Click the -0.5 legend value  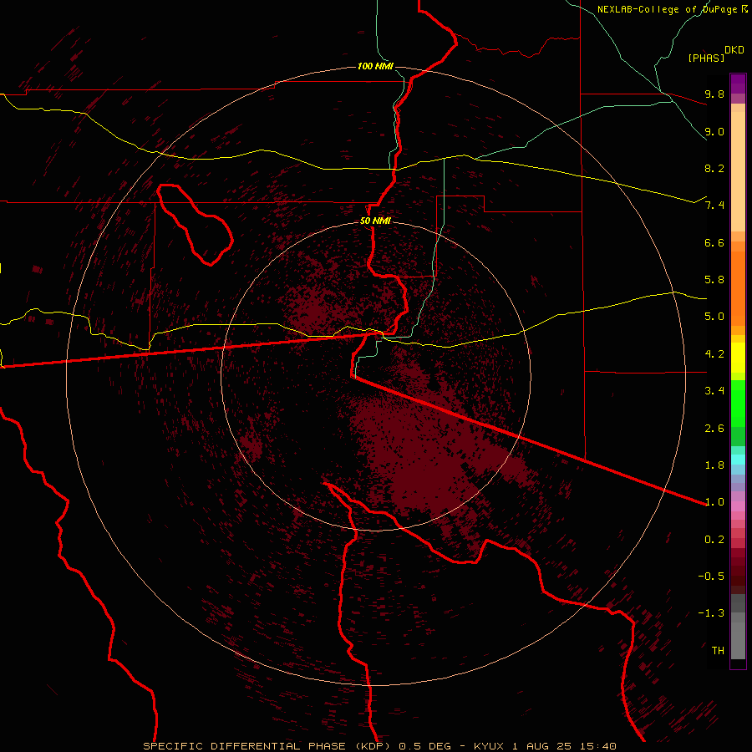pos(711,577)
